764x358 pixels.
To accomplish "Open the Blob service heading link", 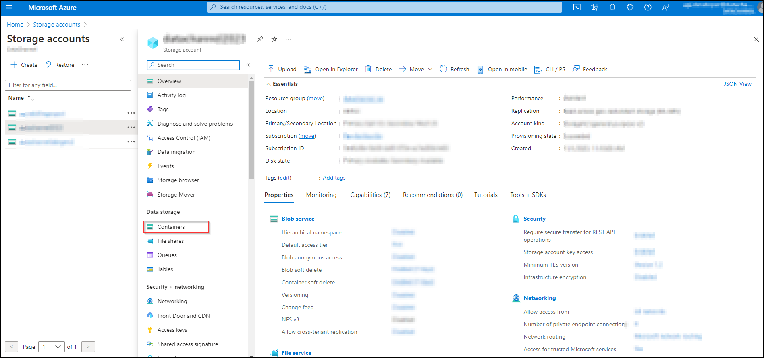I will point(298,219).
